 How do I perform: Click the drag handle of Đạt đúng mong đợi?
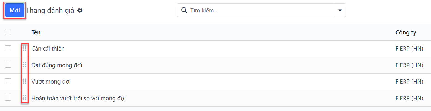pos(24,65)
